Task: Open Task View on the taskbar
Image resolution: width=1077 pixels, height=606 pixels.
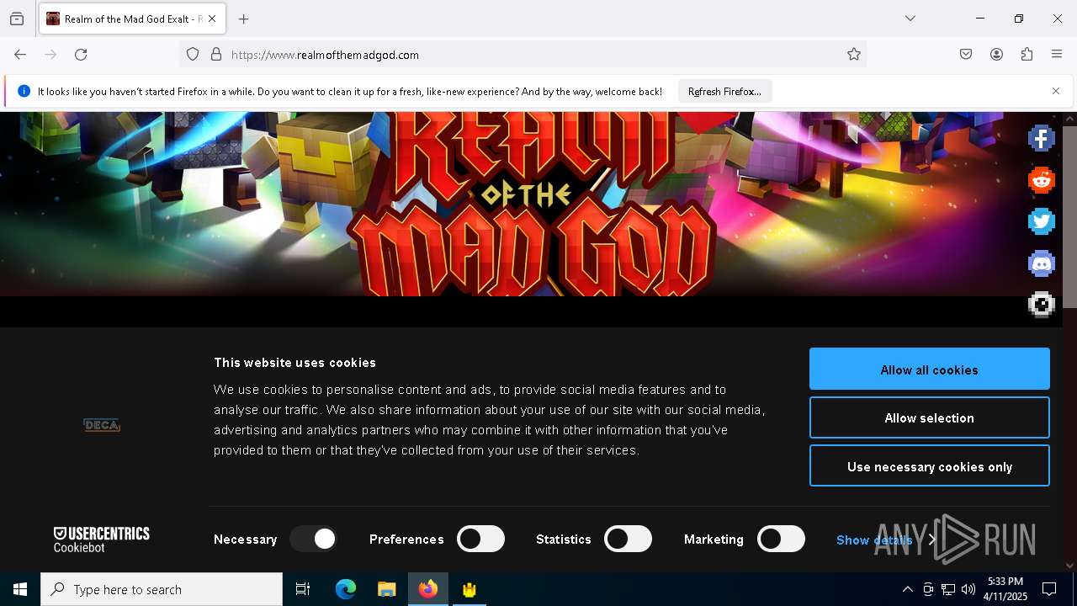Action: [x=303, y=589]
